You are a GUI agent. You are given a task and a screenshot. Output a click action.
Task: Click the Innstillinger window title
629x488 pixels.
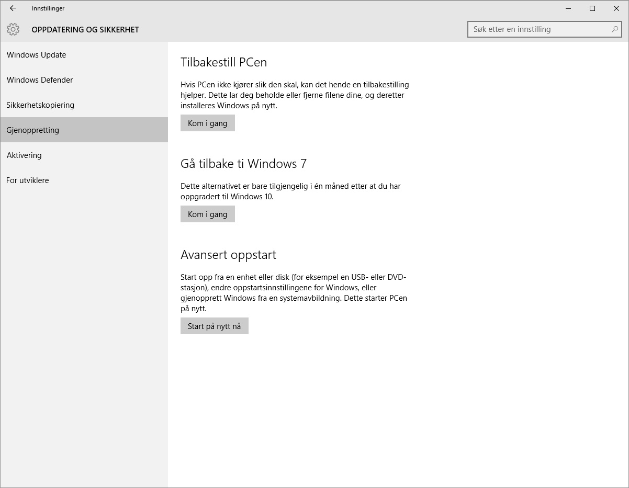pos(48,8)
